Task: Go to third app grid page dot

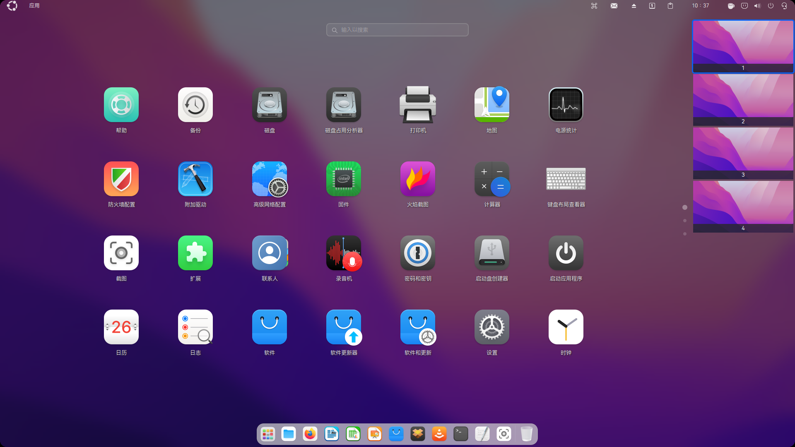Action: point(685,234)
